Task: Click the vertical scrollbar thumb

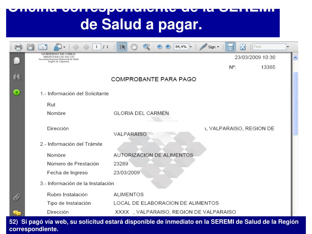Action: tap(295, 104)
